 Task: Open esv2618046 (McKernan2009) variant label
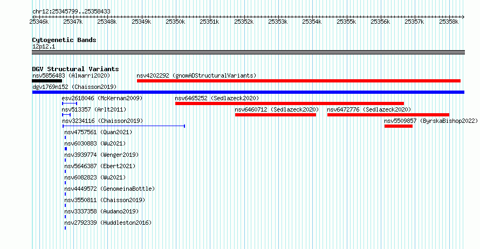click(x=102, y=98)
